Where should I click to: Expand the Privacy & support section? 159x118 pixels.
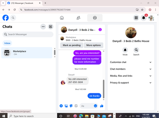click(131, 83)
